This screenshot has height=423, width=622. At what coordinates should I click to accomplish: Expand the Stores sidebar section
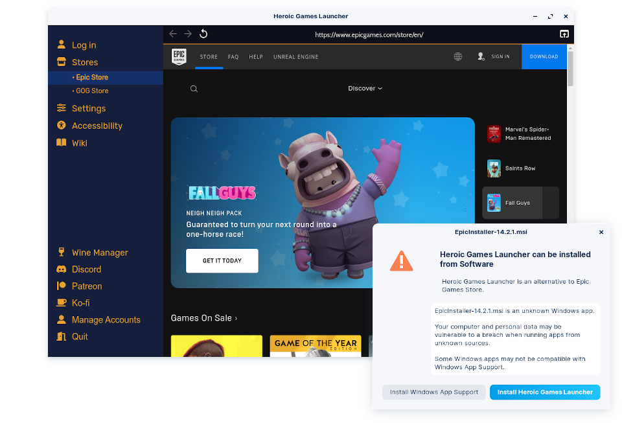(84, 62)
